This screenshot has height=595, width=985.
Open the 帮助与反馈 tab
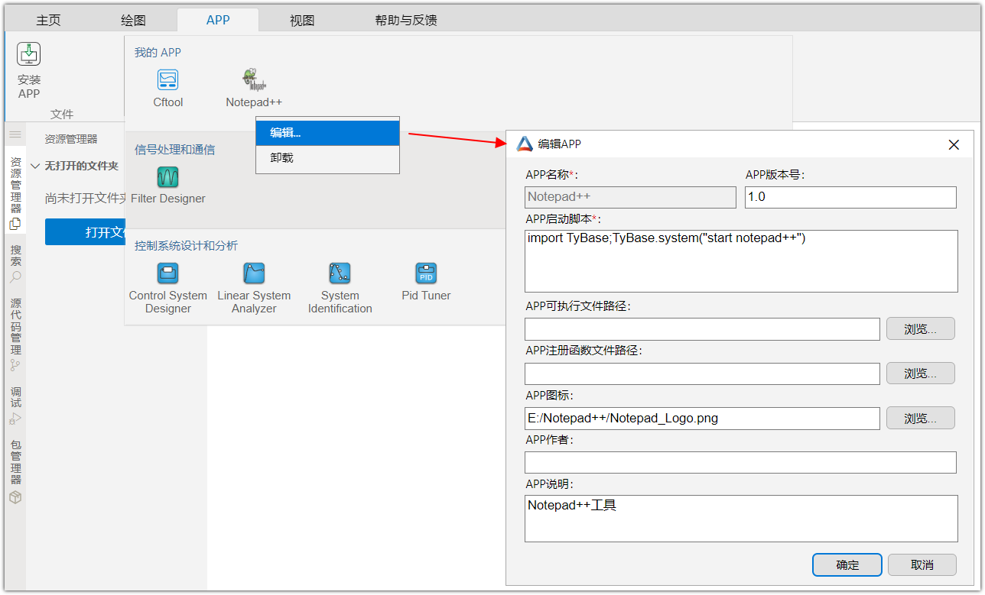(x=406, y=21)
